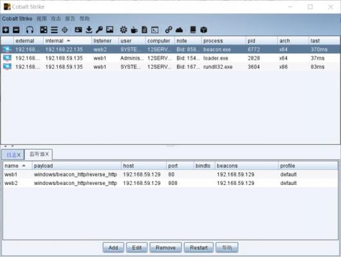Select the loader.exe beacon session row
This screenshot has width=341, height=257.
[x=170, y=58]
